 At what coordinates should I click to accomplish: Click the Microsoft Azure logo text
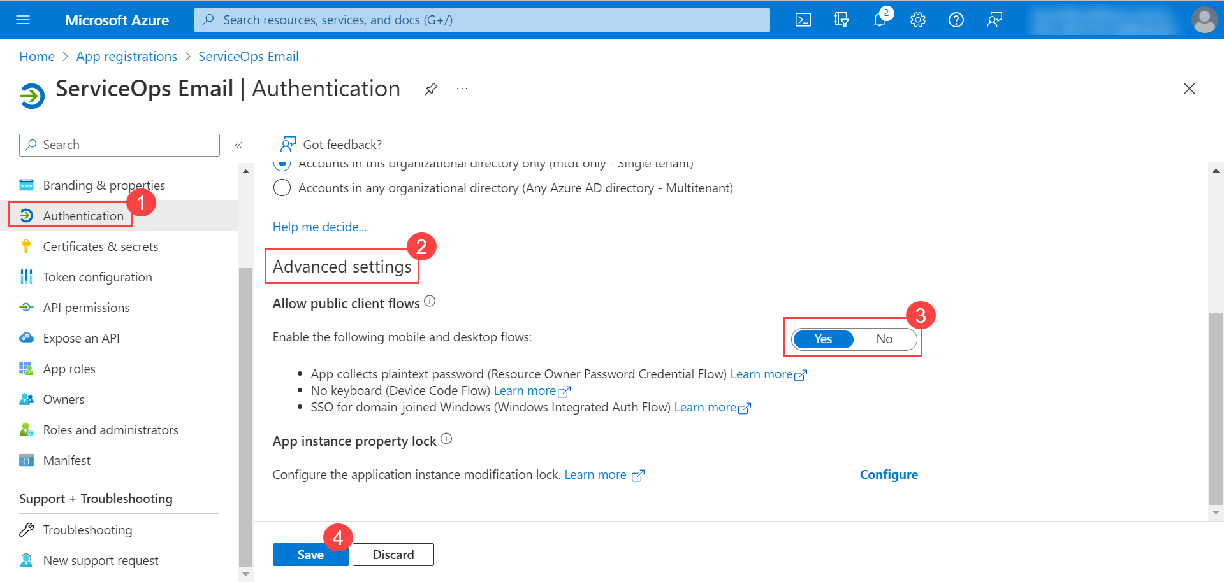click(117, 20)
